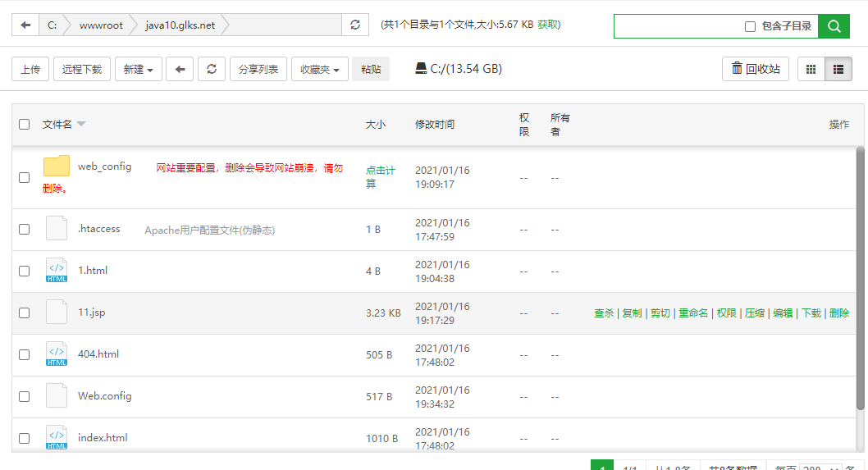Screen dimensions: 868x470
Task: Click the 1.html file icon
Action: point(57,270)
